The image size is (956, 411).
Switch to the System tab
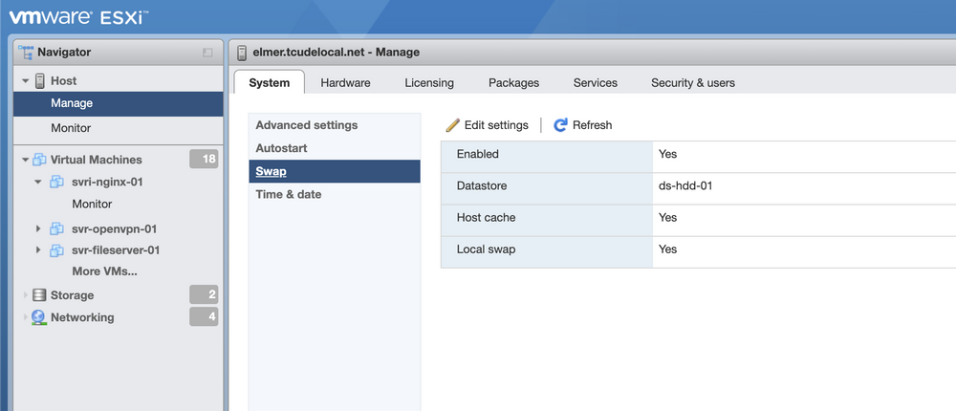point(269,82)
